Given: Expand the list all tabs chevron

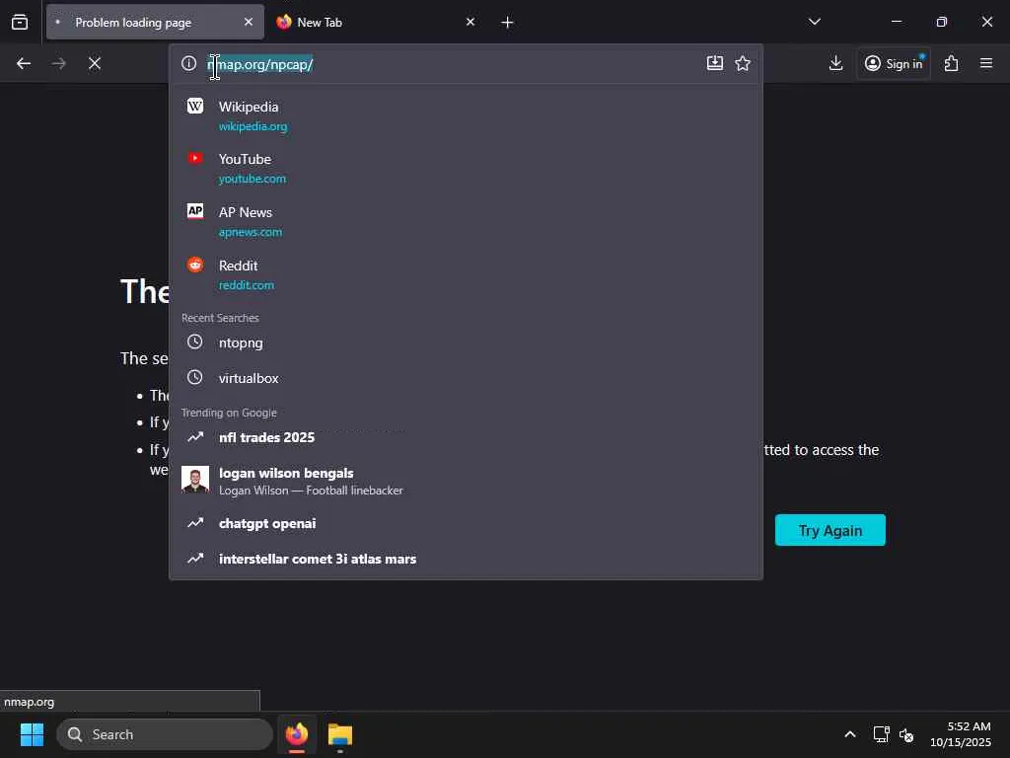Looking at the screenshot, I should (x=814, y=22).
